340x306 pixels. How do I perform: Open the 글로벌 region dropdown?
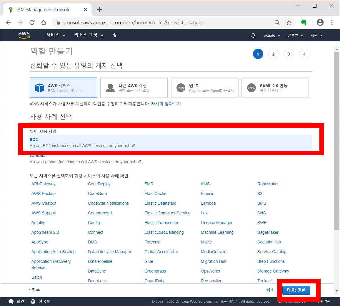point(295,35)
